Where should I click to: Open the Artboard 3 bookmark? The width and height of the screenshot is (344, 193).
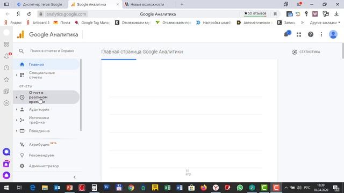pos(38,23)
